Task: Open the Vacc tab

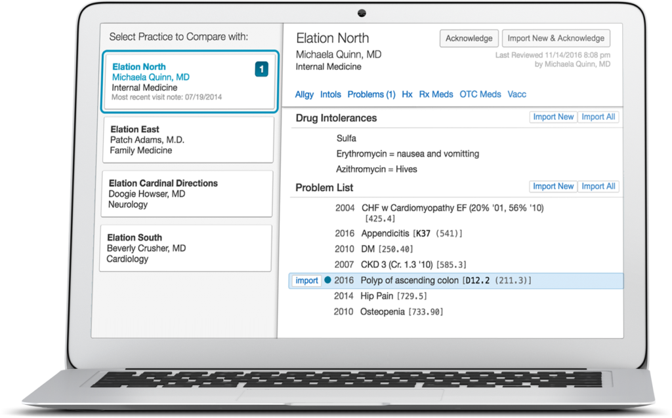Action: click(517, 94)
